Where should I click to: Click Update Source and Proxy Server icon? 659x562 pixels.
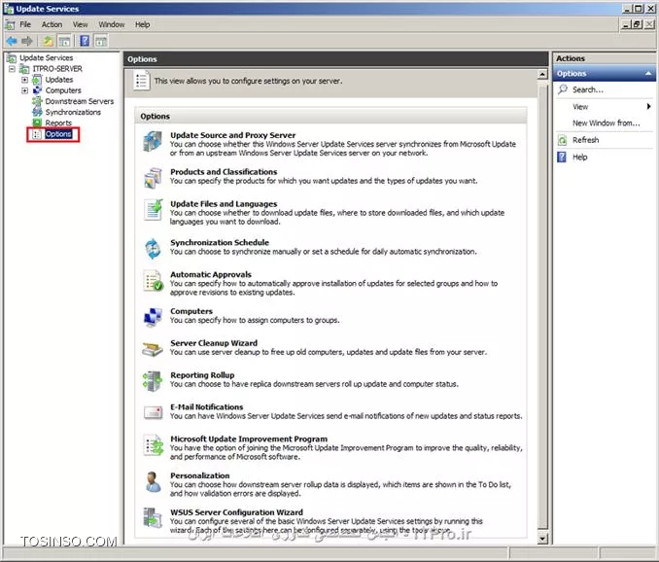153,141
